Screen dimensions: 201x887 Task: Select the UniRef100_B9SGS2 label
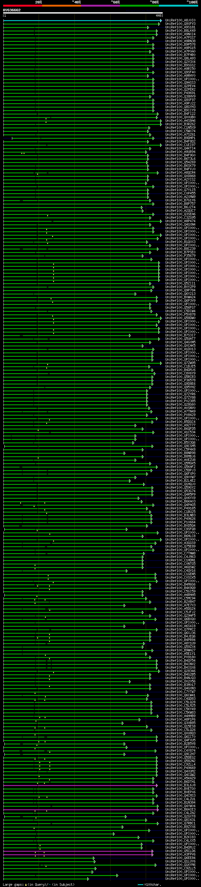pos(180,65)
